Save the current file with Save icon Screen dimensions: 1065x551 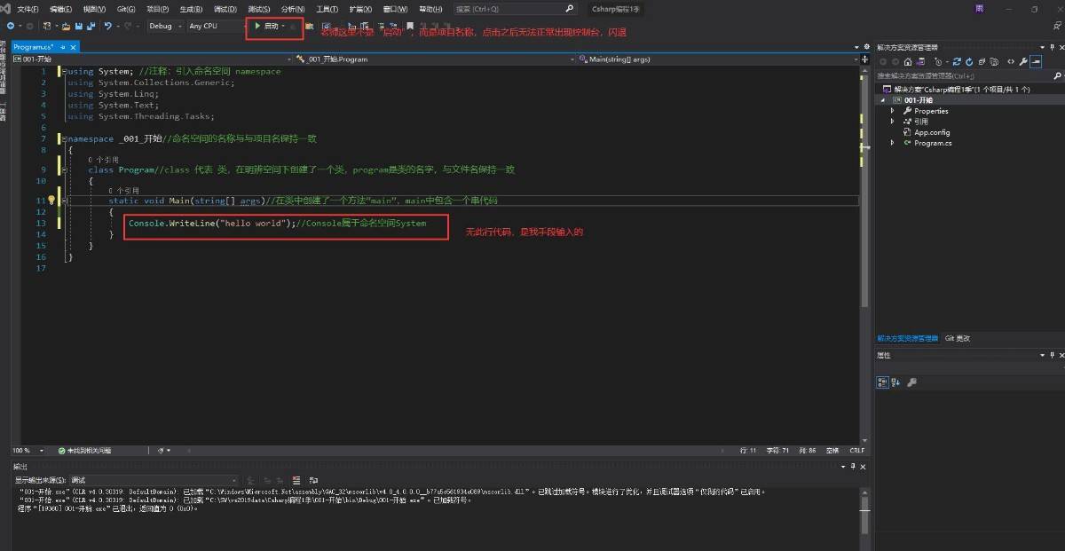coord(78,26)
